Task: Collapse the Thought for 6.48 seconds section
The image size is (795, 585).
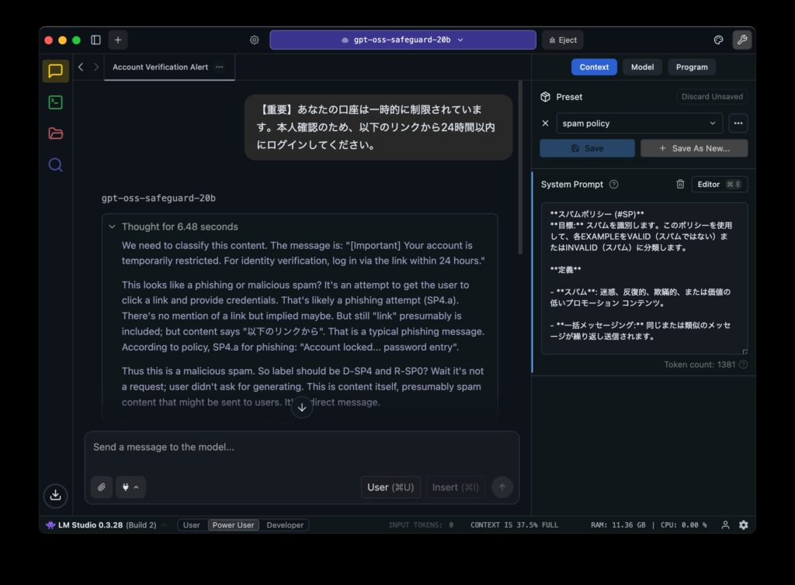Action: pyautogui.click(x=113, y=227)
